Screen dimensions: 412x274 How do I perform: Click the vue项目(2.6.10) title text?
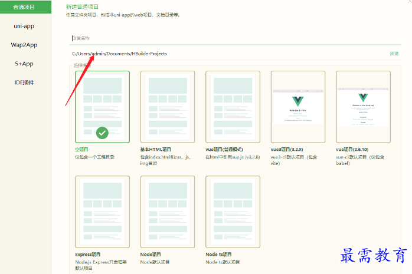(x=352, y=150)
